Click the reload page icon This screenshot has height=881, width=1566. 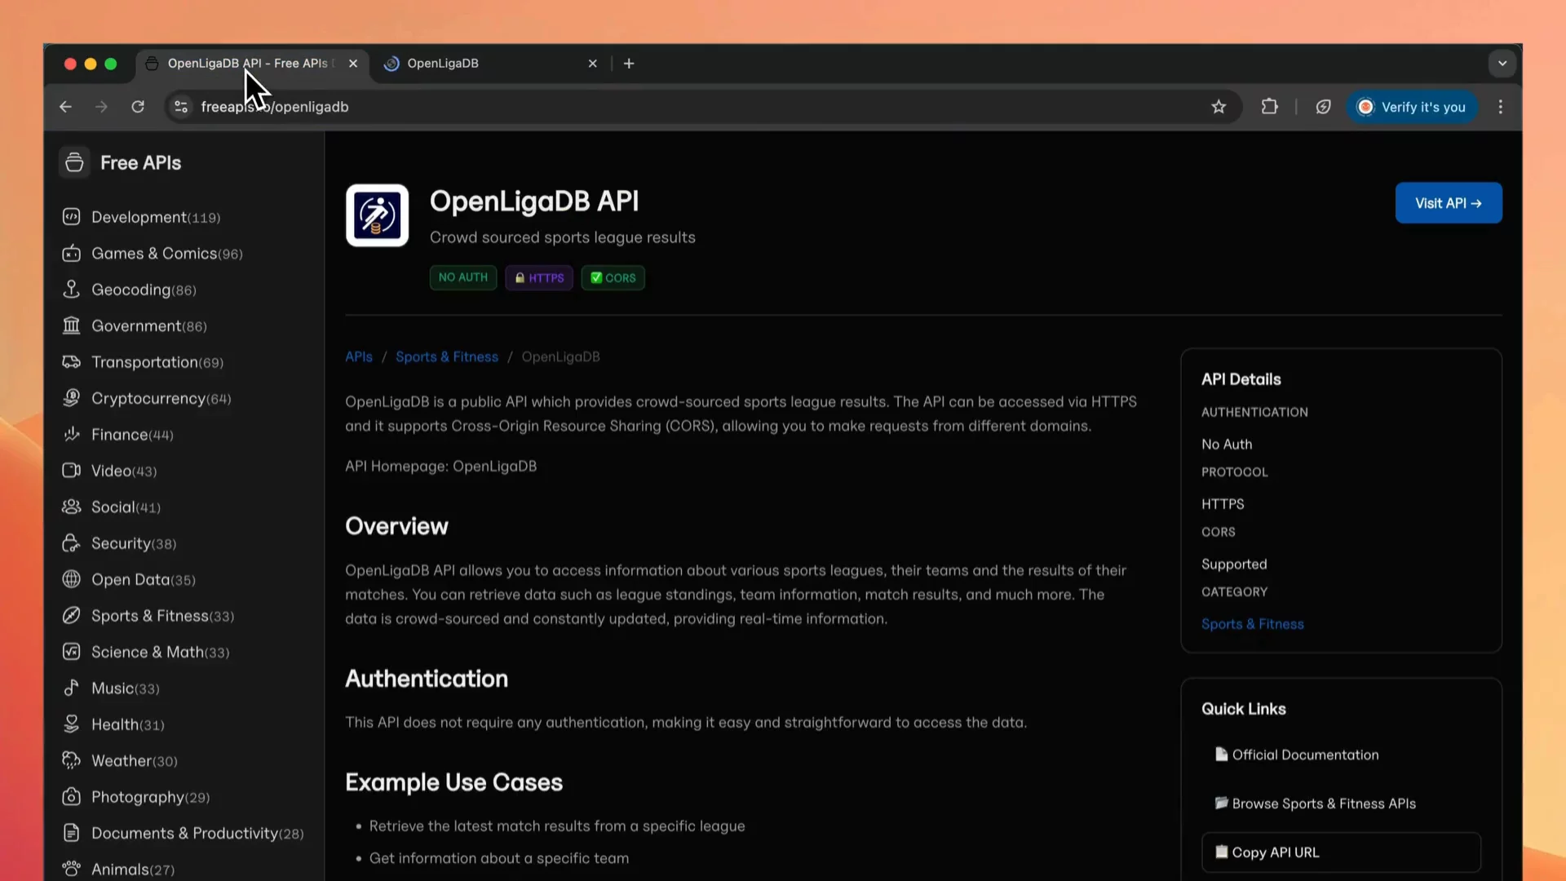[138, 107]
